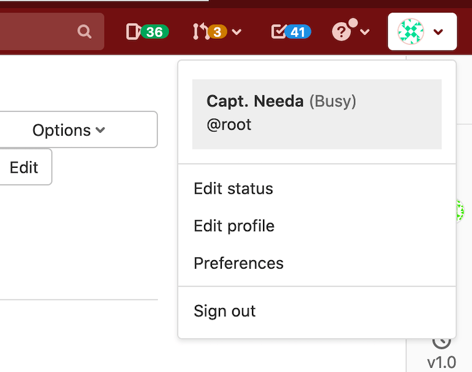Open the Issues icon in navbar
This screenshot has width=472, height=372.
(133, 31)
